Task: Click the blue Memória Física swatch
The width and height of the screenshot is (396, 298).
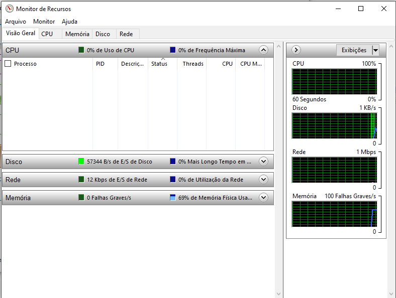Action: click(x=173, y=197)
